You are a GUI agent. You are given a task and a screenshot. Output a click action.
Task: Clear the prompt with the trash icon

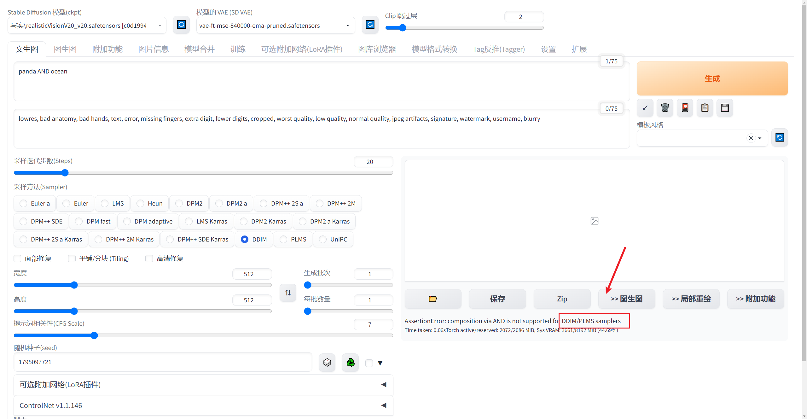665,108
